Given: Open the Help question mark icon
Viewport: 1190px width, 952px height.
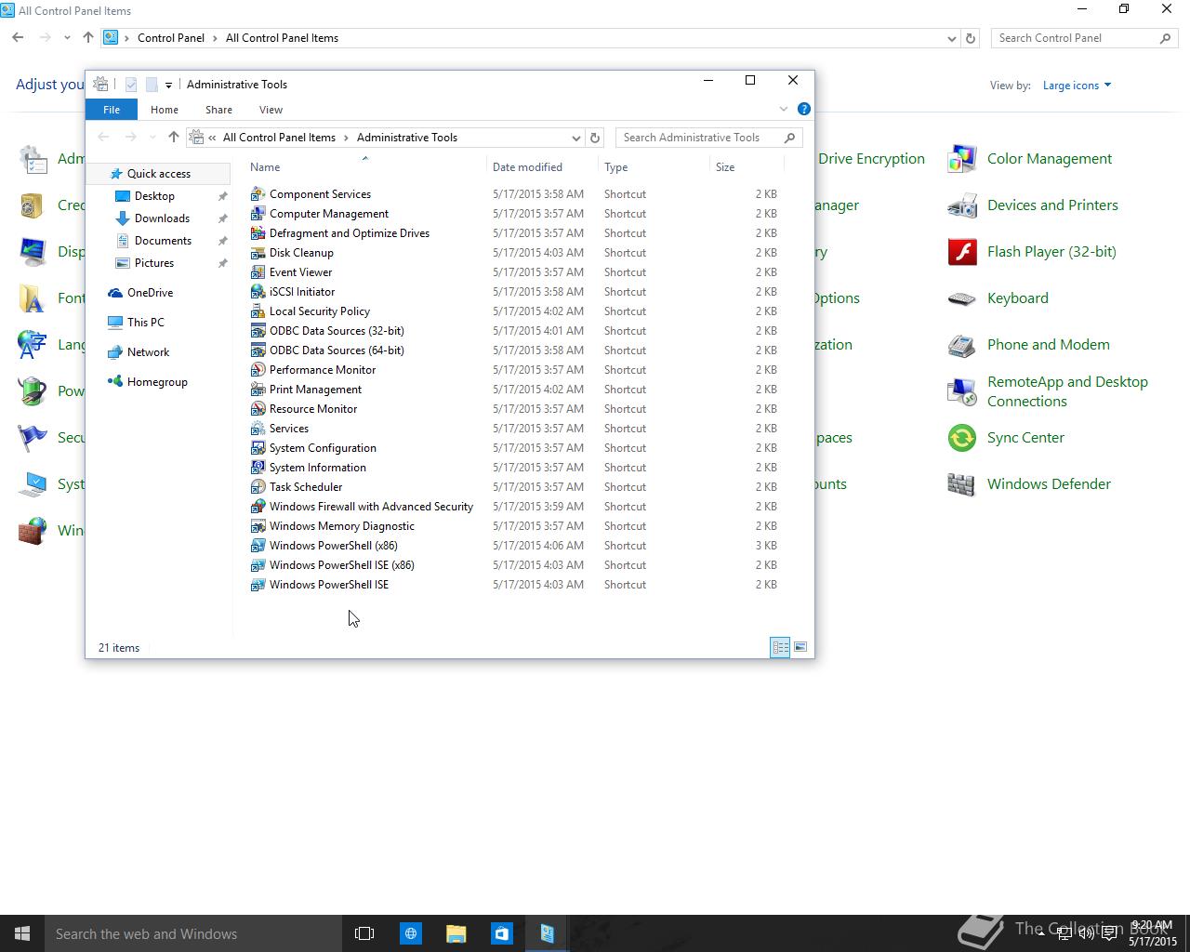Looking at the screenshot, I should (804, 109).
